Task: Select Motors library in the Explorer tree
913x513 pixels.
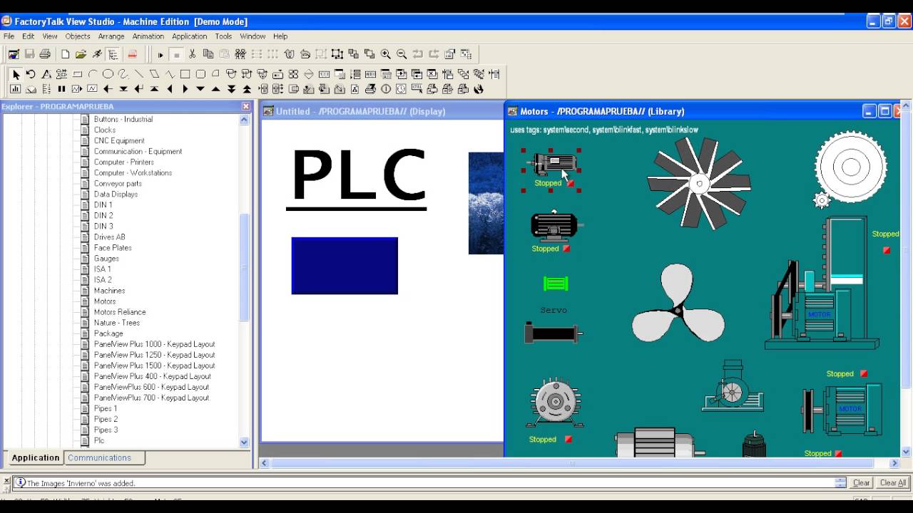Action: tap(105, 301)
